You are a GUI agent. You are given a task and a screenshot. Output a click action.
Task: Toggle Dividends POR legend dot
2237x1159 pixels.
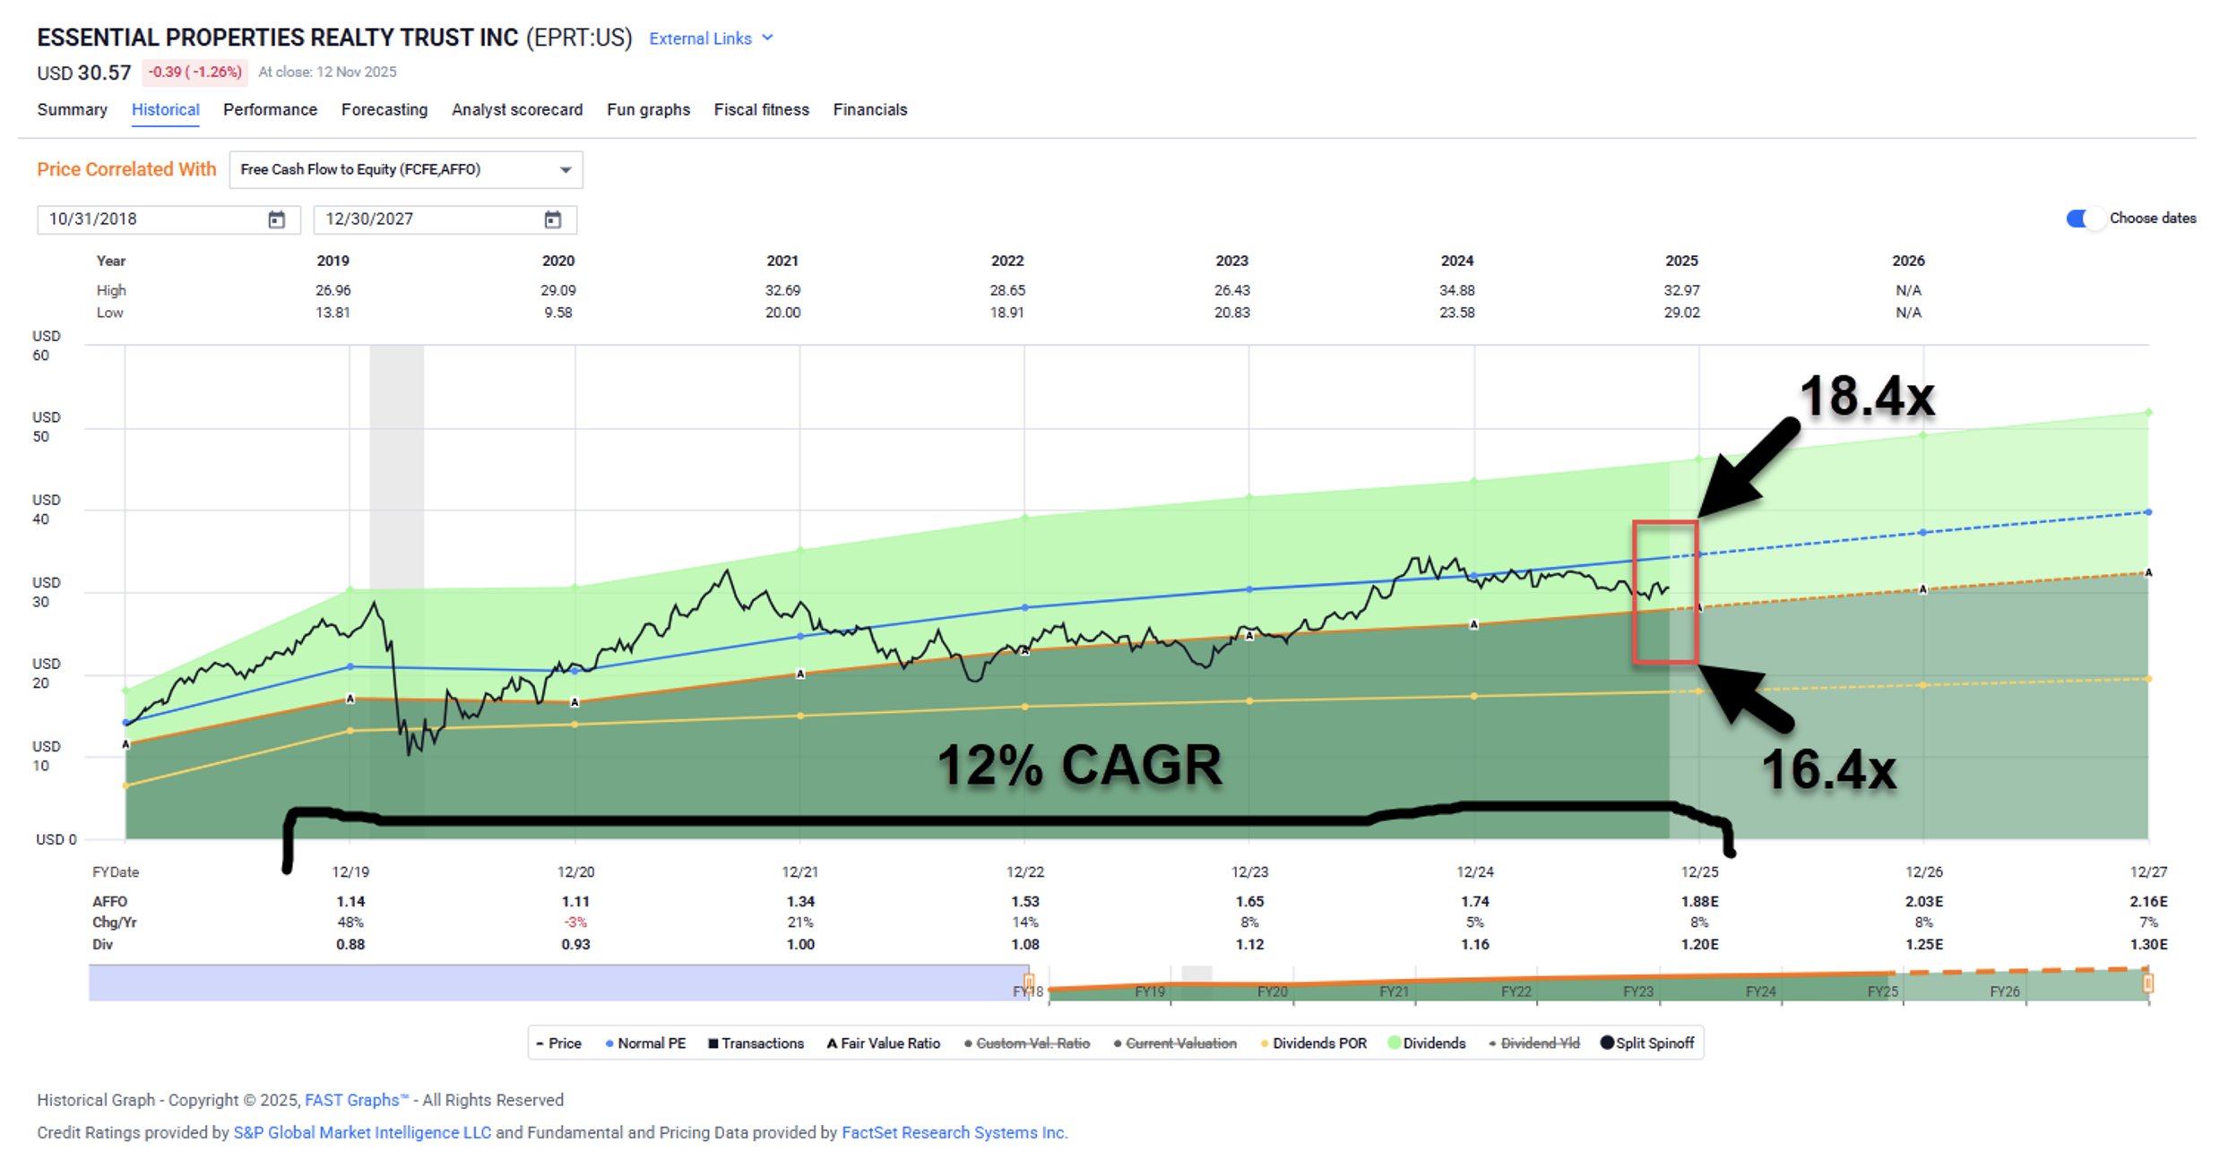tap(1265, 1043)
